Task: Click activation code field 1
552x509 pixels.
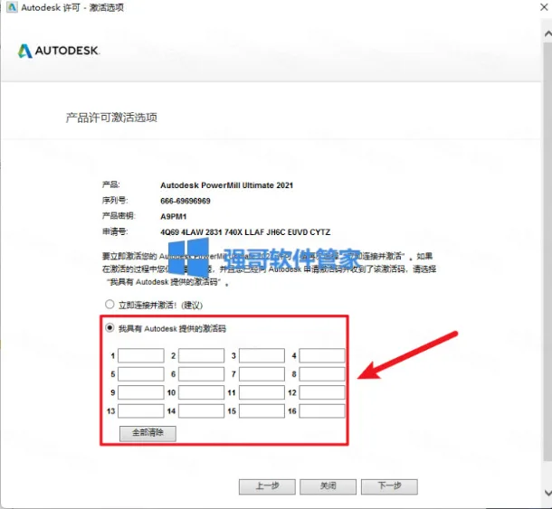Action: click(x=141, y=355)
